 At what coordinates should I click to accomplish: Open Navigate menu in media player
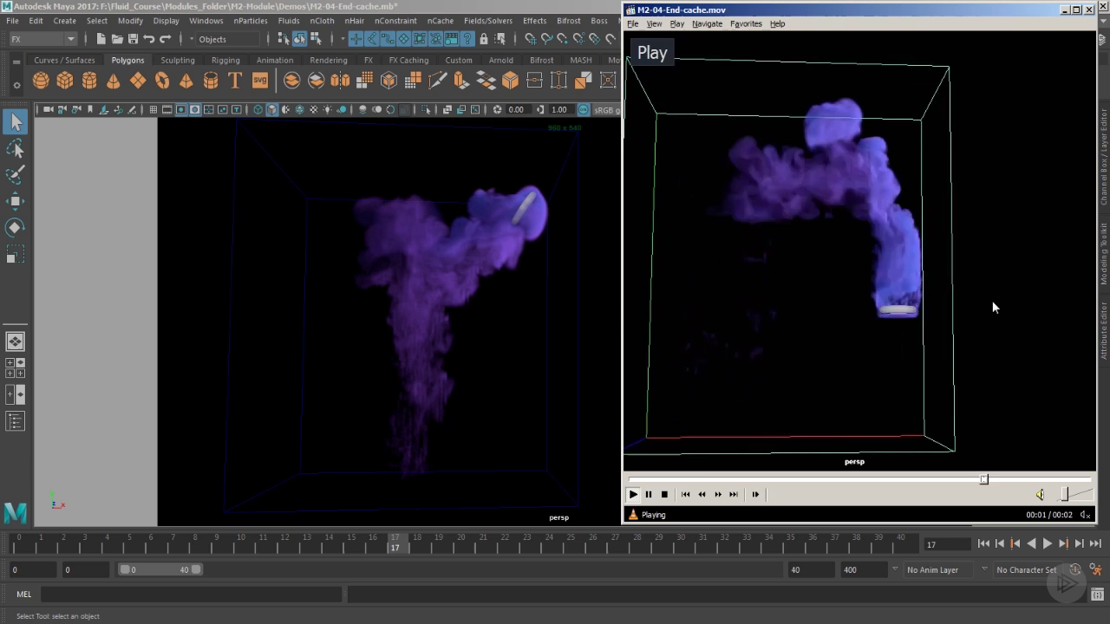707,23
